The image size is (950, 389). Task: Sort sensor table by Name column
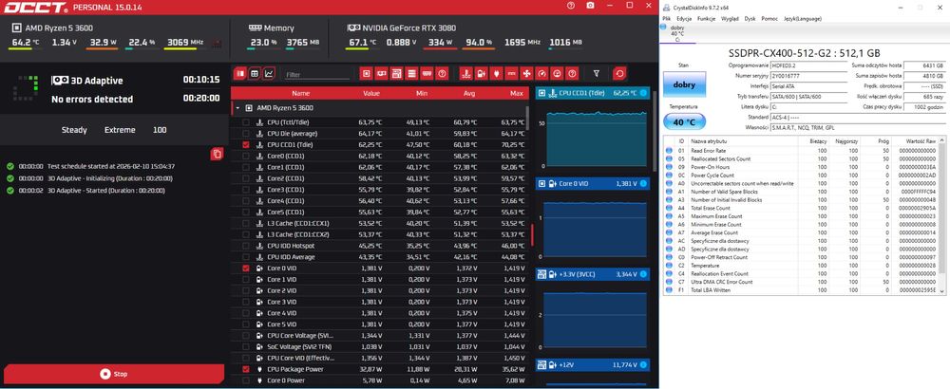tap(300, 93)
